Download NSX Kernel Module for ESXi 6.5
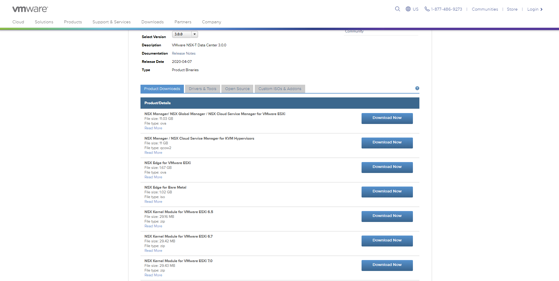 pyautogui.click(x=387, y=216)
